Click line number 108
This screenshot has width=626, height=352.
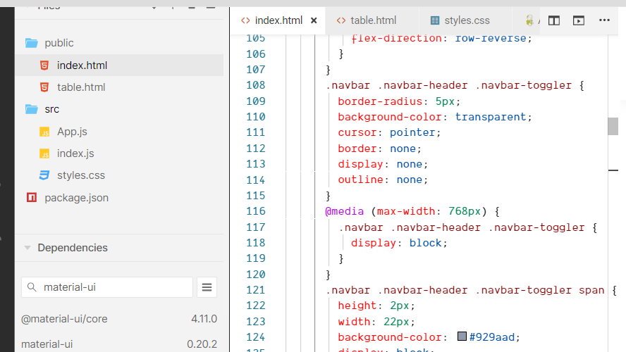[x=255, y=85]
